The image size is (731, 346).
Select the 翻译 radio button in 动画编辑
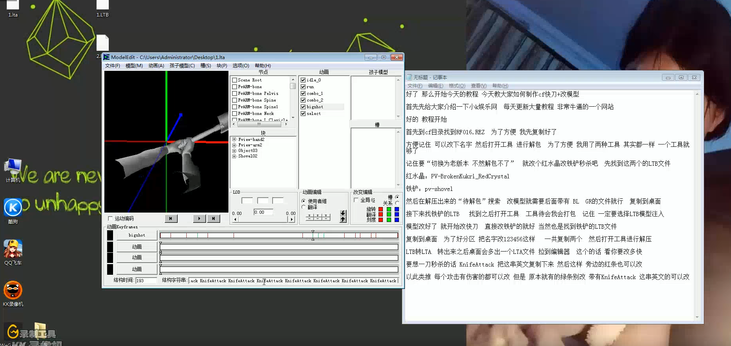click(304, 207)
